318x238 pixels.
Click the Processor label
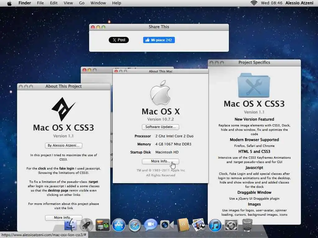point(143,136)
